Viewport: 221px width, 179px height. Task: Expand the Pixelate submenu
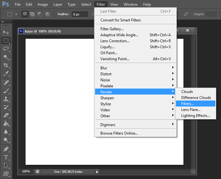point(135,86)
